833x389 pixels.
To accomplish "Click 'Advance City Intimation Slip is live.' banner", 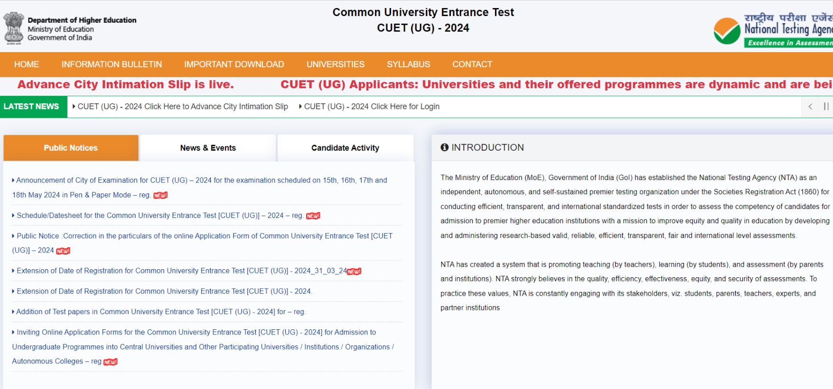I will (x=126, y=84).
